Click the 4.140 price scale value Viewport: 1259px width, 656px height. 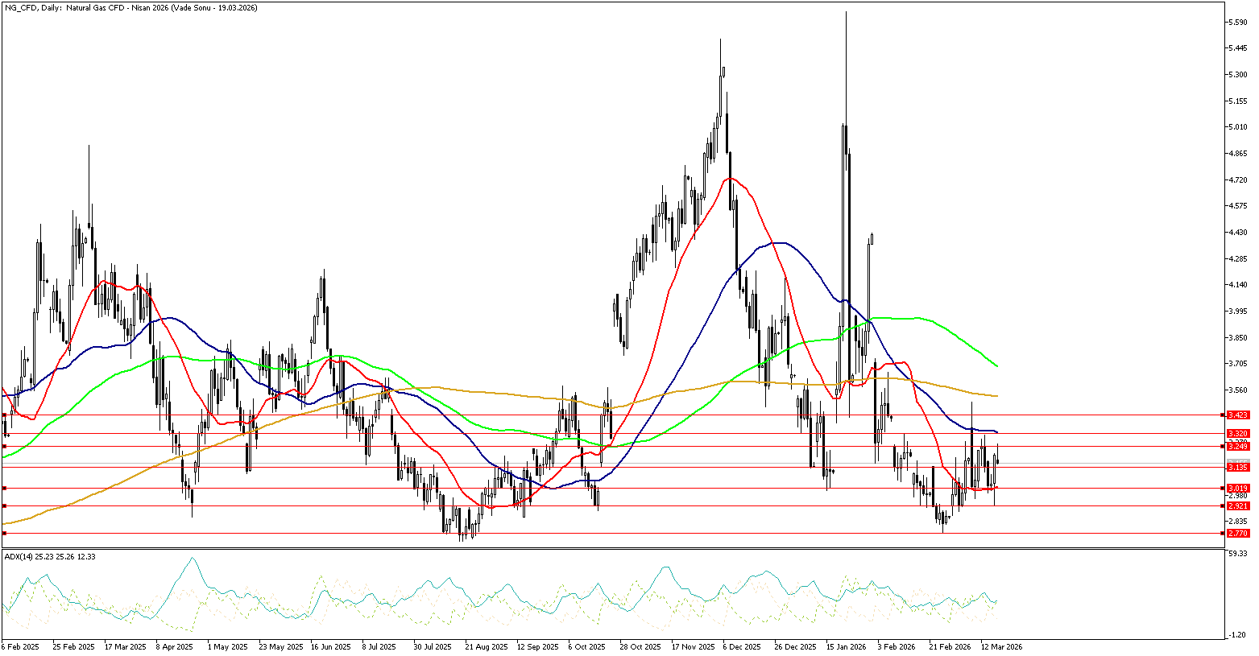point(1238,284)
